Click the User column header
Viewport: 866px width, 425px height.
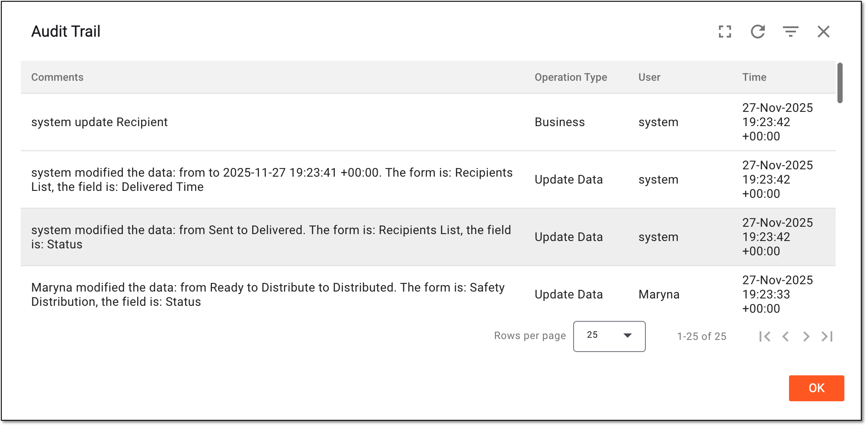[649, 77]
